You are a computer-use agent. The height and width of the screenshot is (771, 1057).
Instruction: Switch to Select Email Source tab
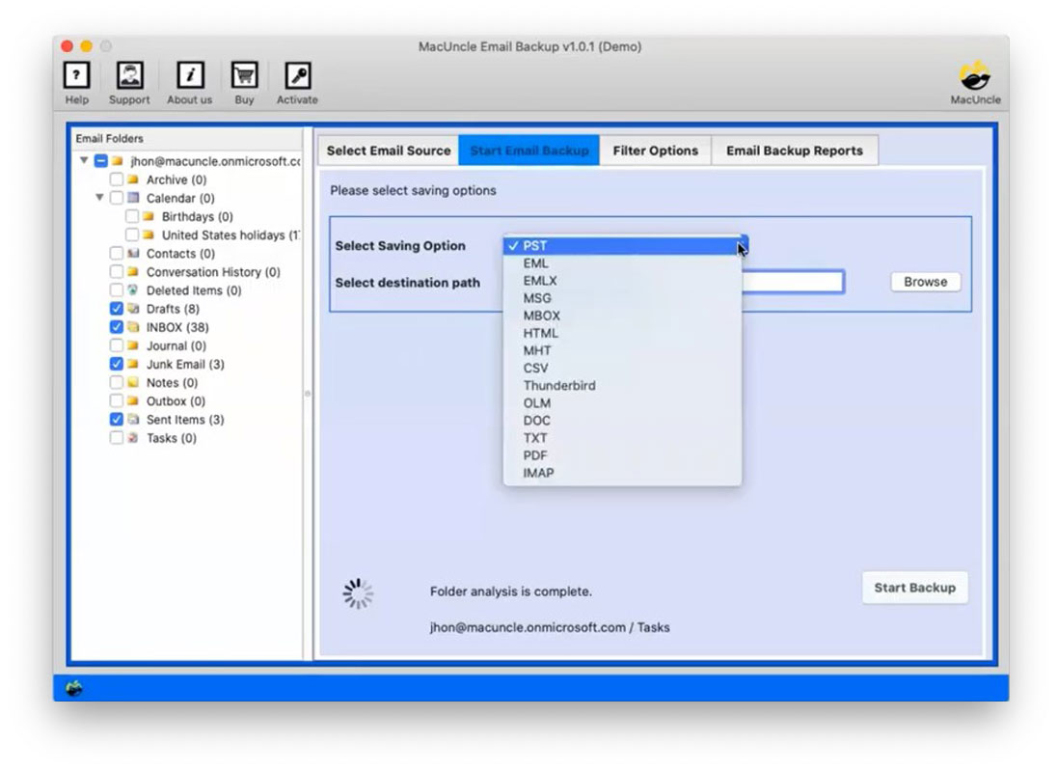pos(389,151)
